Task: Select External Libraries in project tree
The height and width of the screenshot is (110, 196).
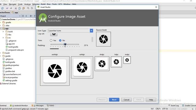Action: pos(9,83)
